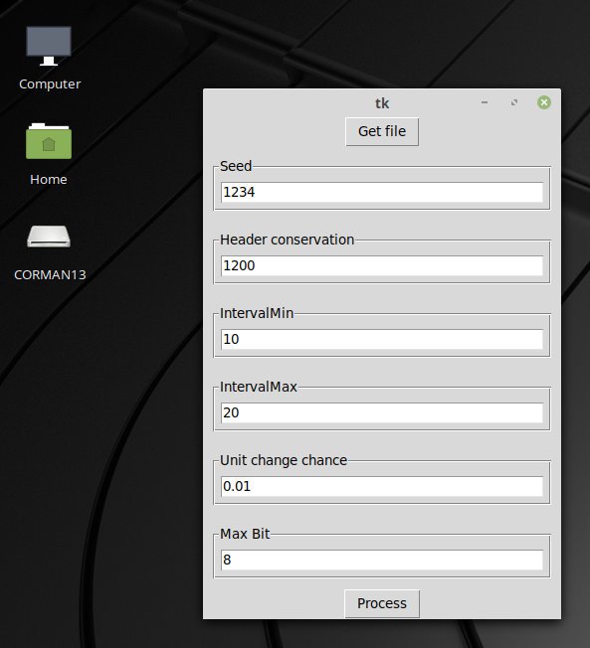
Task: Click the CORMAN13 label text
Action: pyautogui.click(x=50, y=275)
